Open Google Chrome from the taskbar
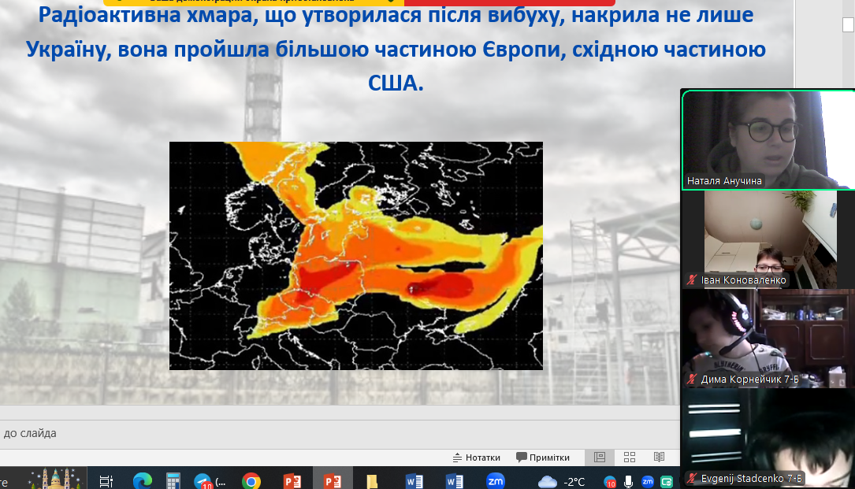 pyautogui.click(x=251, y=481)
